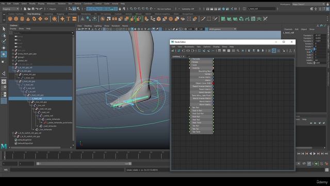Toggle select by object type mode

[x=74, y=9]
